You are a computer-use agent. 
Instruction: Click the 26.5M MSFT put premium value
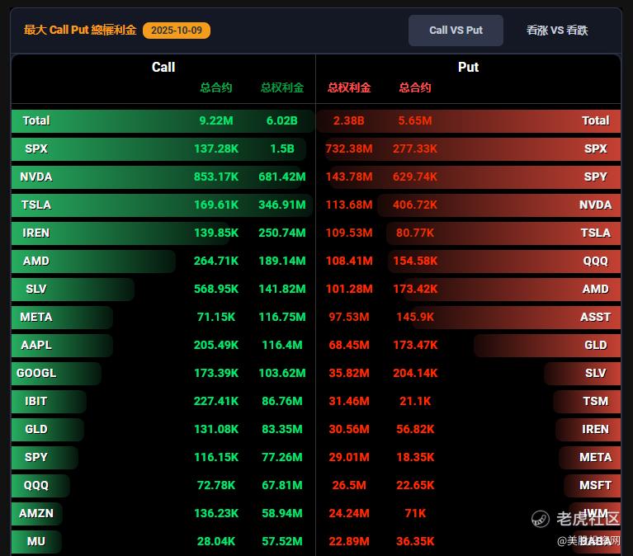tap(349, 485)
